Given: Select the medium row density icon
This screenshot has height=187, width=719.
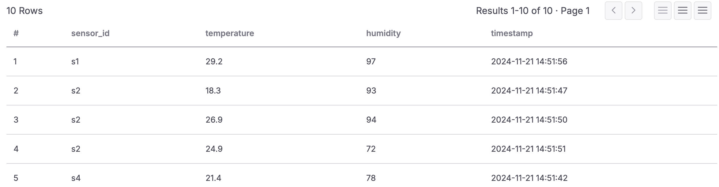Looking at the screenshot, I should (x=682, y=10).
